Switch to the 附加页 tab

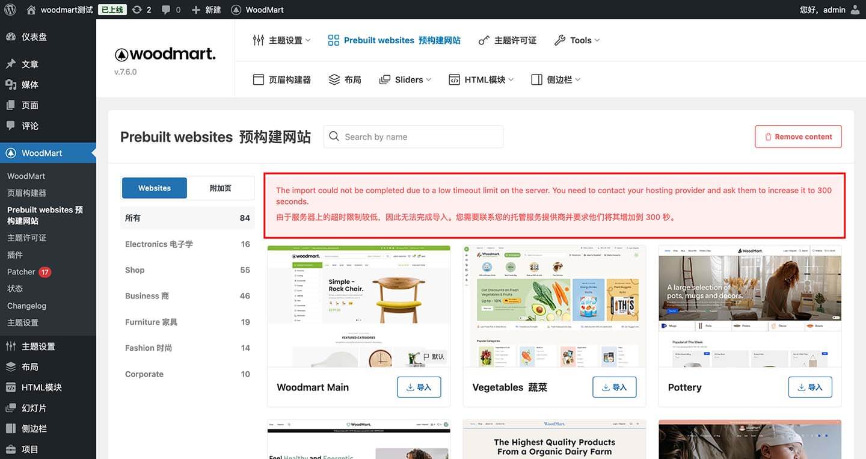point(220,188)
